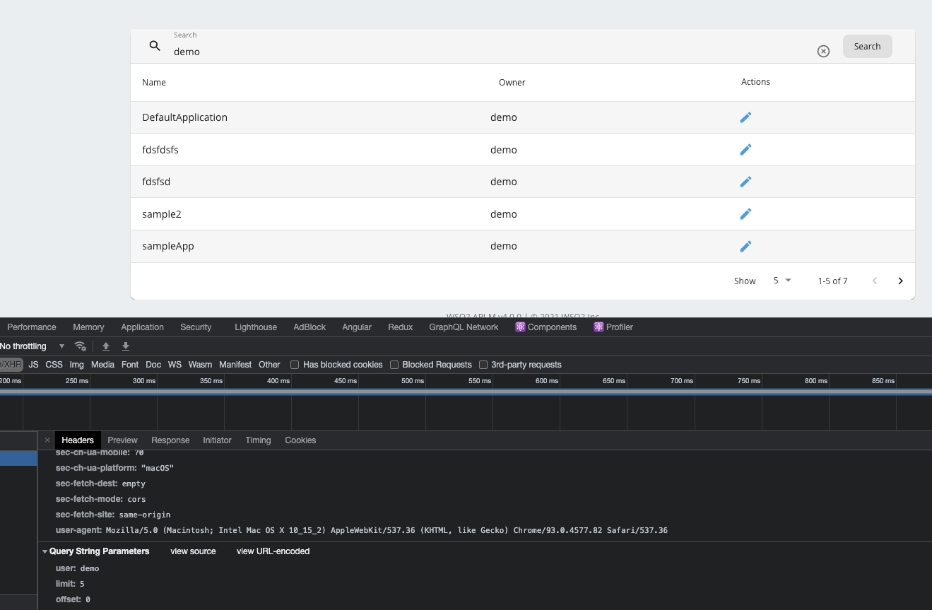Switch to the Response tab

(x=170, y=440)
